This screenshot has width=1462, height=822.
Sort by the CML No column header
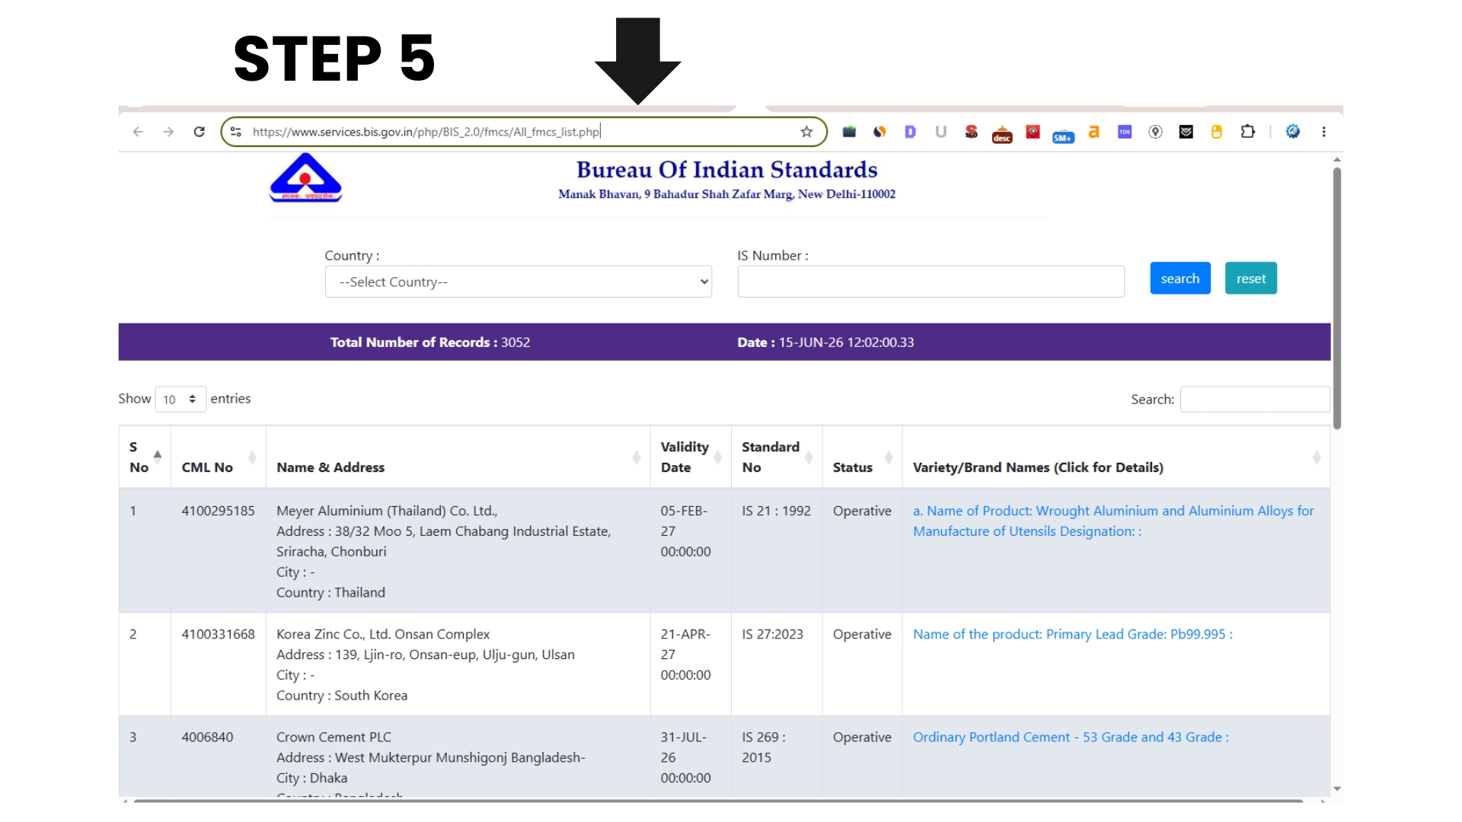coord(218,457)
